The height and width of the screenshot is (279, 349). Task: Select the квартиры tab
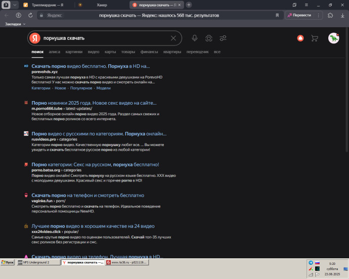point(172,52)
